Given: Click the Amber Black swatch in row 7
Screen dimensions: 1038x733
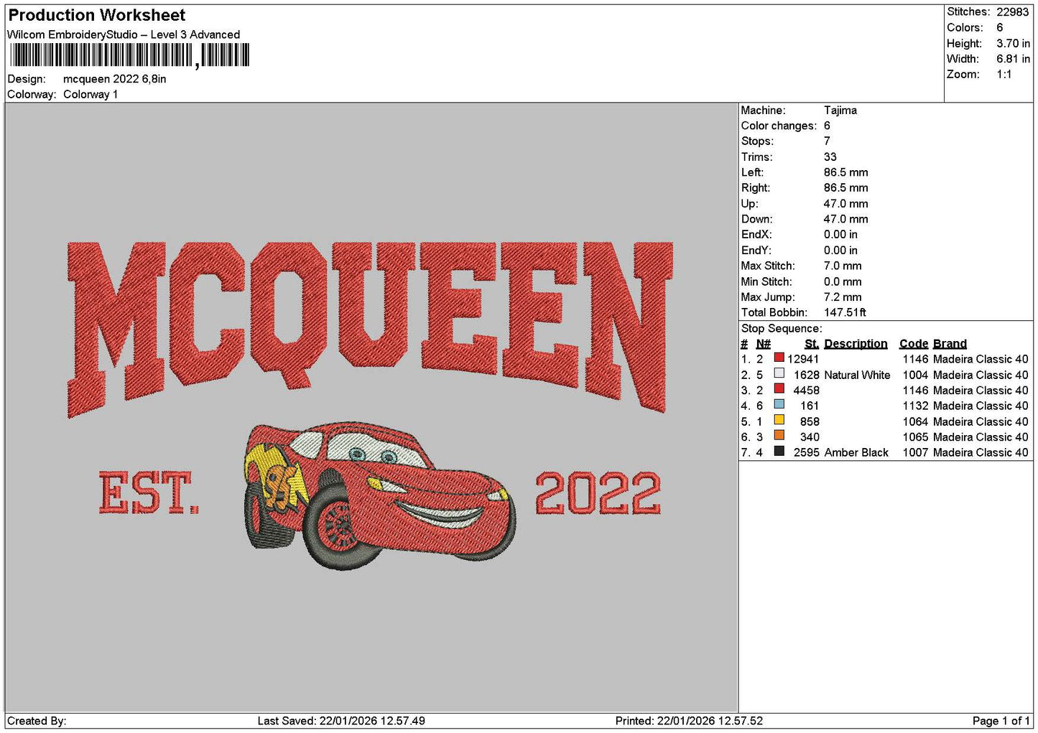Looking at the screenshot, I should pos(779,452).
